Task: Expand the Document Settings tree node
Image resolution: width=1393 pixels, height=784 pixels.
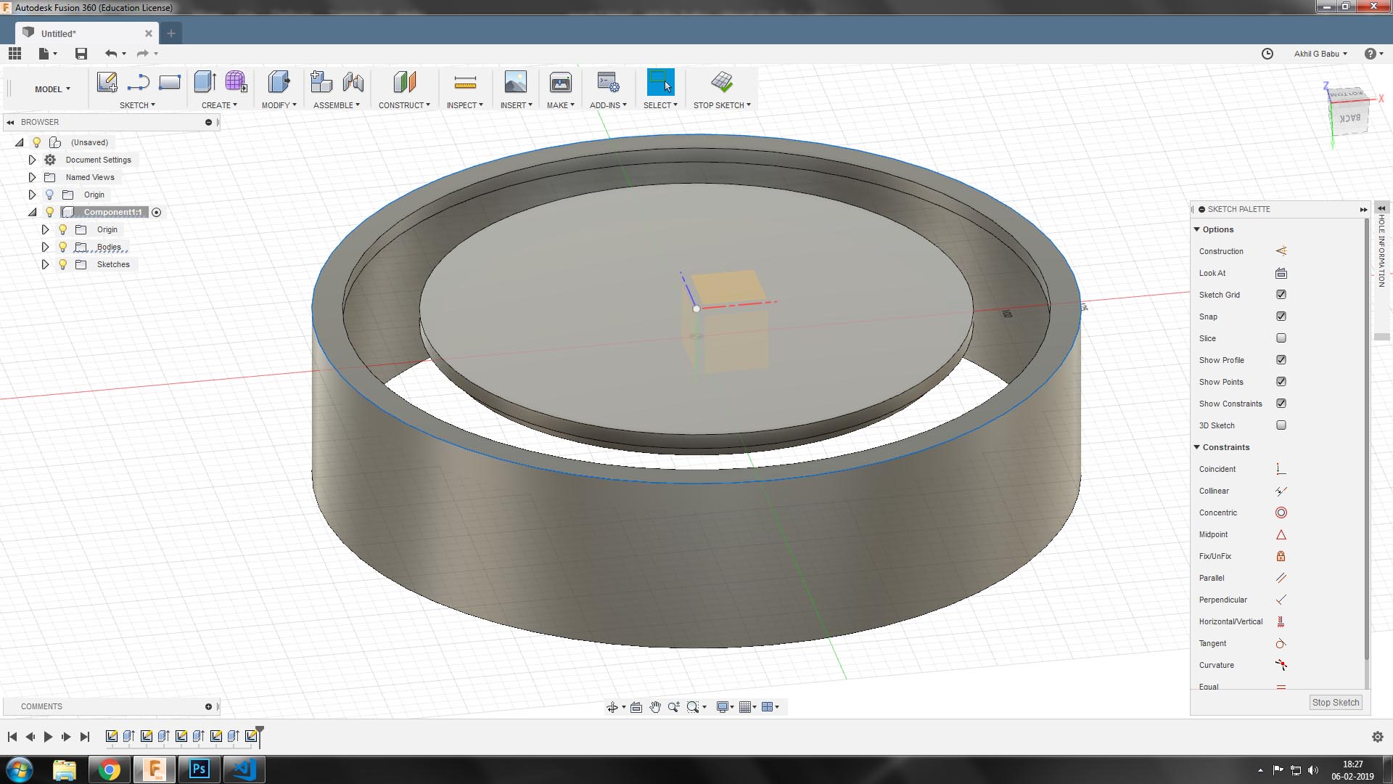Action: coord(32,160)
